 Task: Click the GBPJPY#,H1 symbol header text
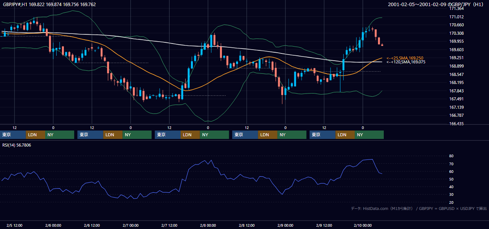coord(49,5)
